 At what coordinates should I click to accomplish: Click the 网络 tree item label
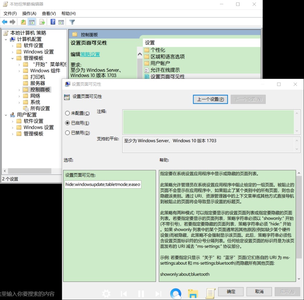35,96
